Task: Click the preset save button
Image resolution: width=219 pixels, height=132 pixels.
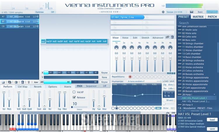Action: coord(212,129)
